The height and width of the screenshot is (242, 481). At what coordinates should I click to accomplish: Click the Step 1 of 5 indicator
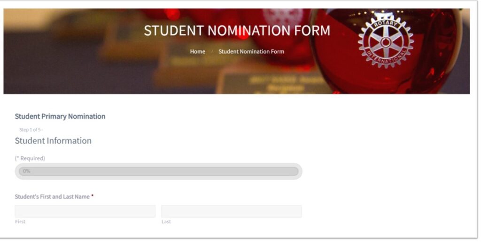(31, 130)
